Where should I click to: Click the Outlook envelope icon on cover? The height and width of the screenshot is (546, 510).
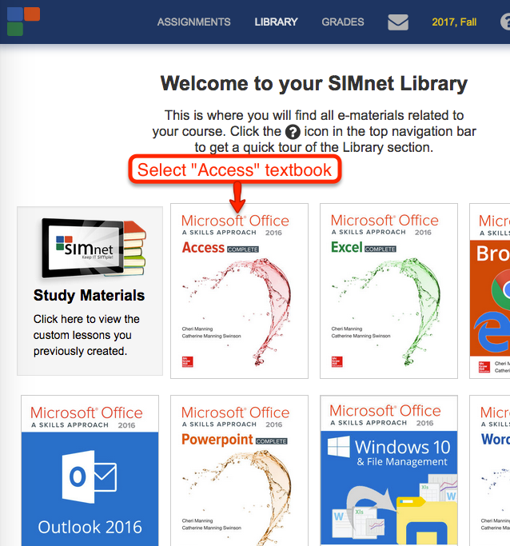pos(89,476)
